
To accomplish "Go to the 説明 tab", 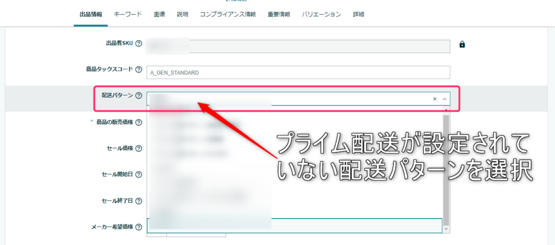I will pyautogui.click(x=183, y=15).
